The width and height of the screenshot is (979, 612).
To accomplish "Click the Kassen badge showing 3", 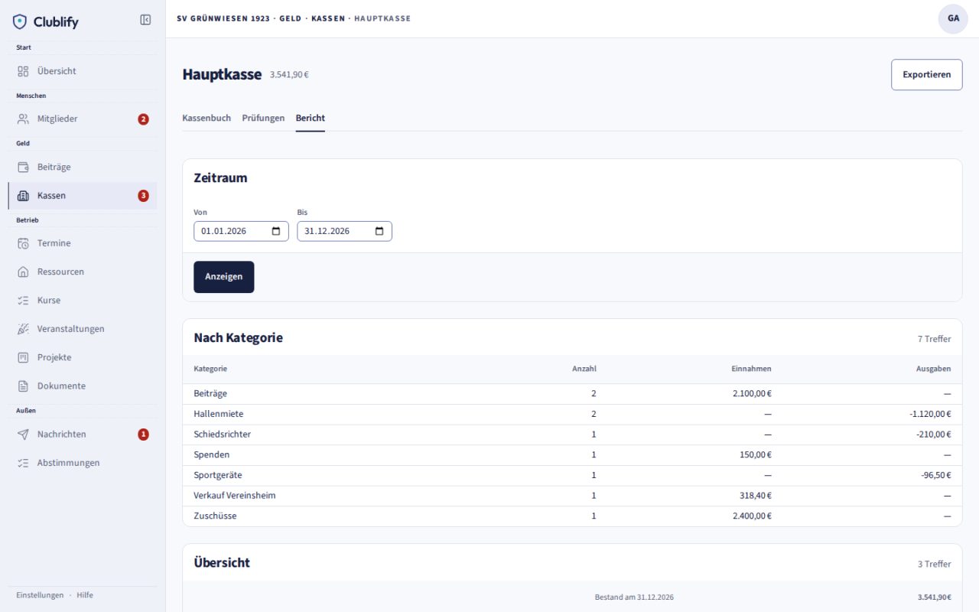I will (x=143, y=196).
